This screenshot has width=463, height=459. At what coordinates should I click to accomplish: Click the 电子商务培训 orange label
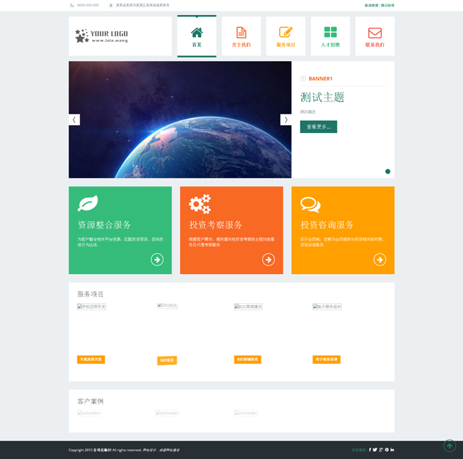click(x=326, y=359)
